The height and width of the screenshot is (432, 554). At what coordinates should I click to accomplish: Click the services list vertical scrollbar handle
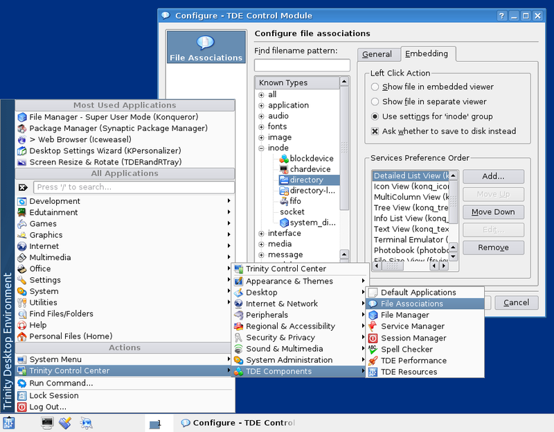tap(454, 202)
